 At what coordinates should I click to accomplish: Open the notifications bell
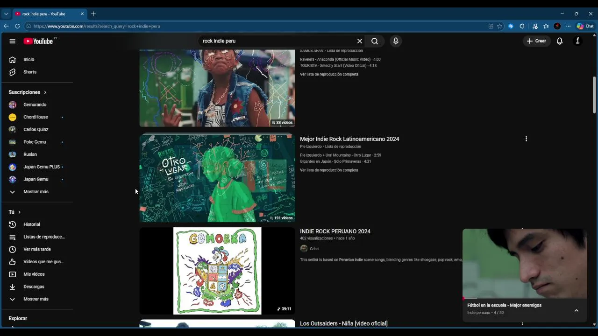(x=560, y=41)
